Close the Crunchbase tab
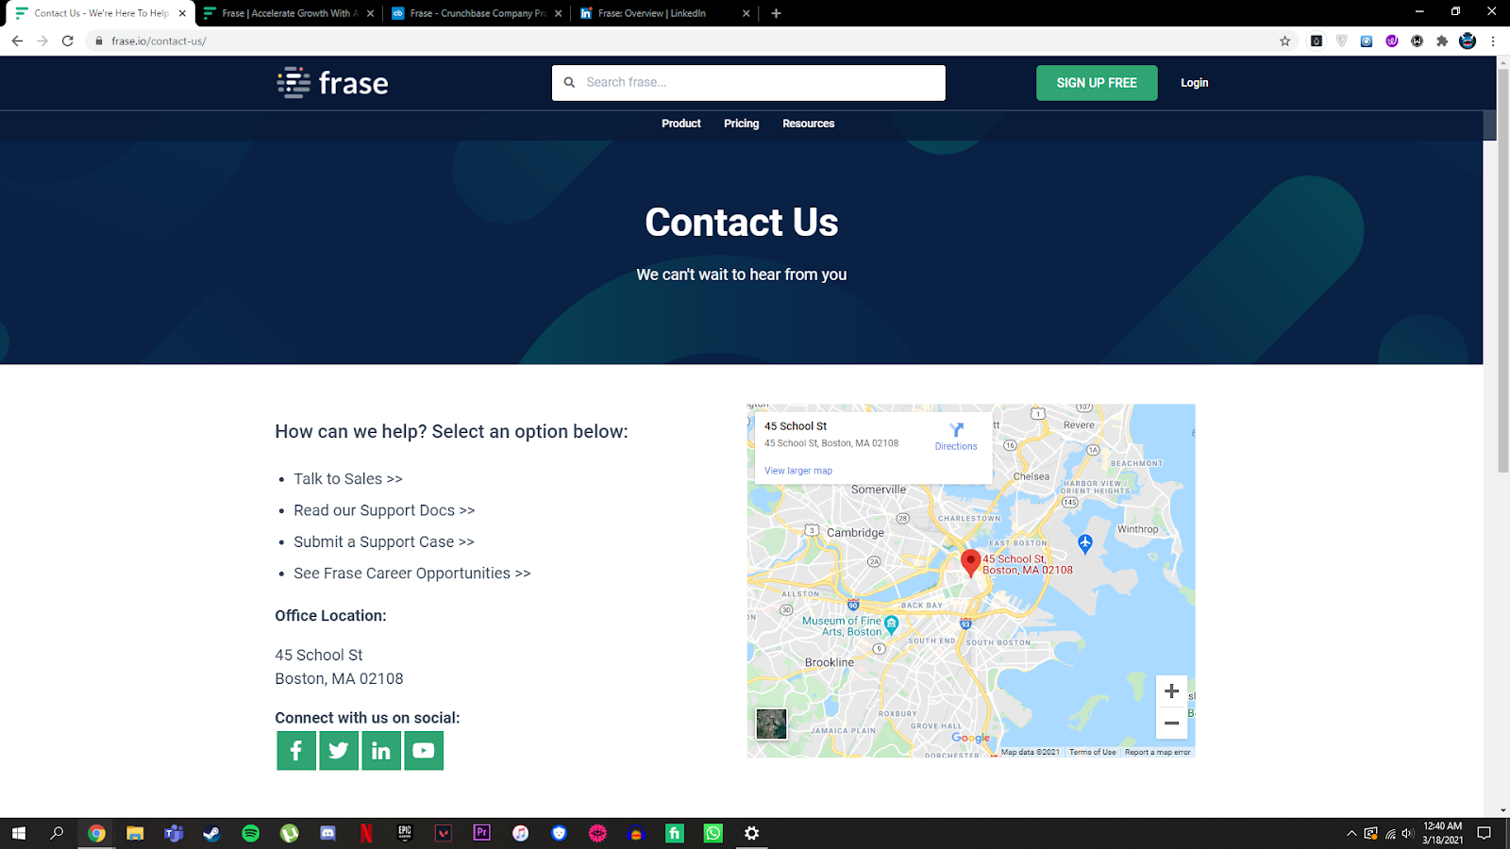This screenshot has height=849, width=1510. (x=559, y=13)
